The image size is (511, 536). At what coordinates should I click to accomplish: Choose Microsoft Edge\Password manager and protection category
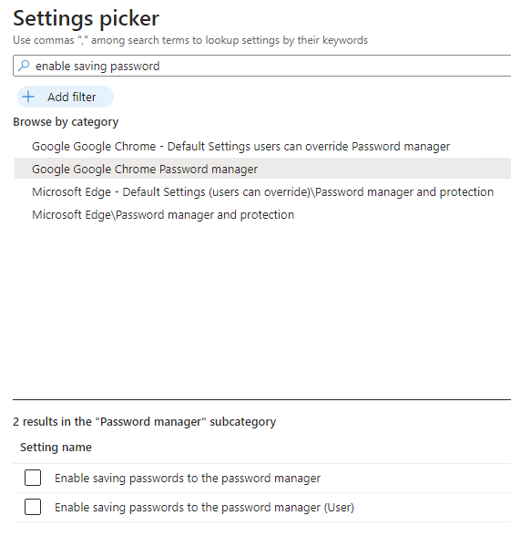tap(163, 215)
